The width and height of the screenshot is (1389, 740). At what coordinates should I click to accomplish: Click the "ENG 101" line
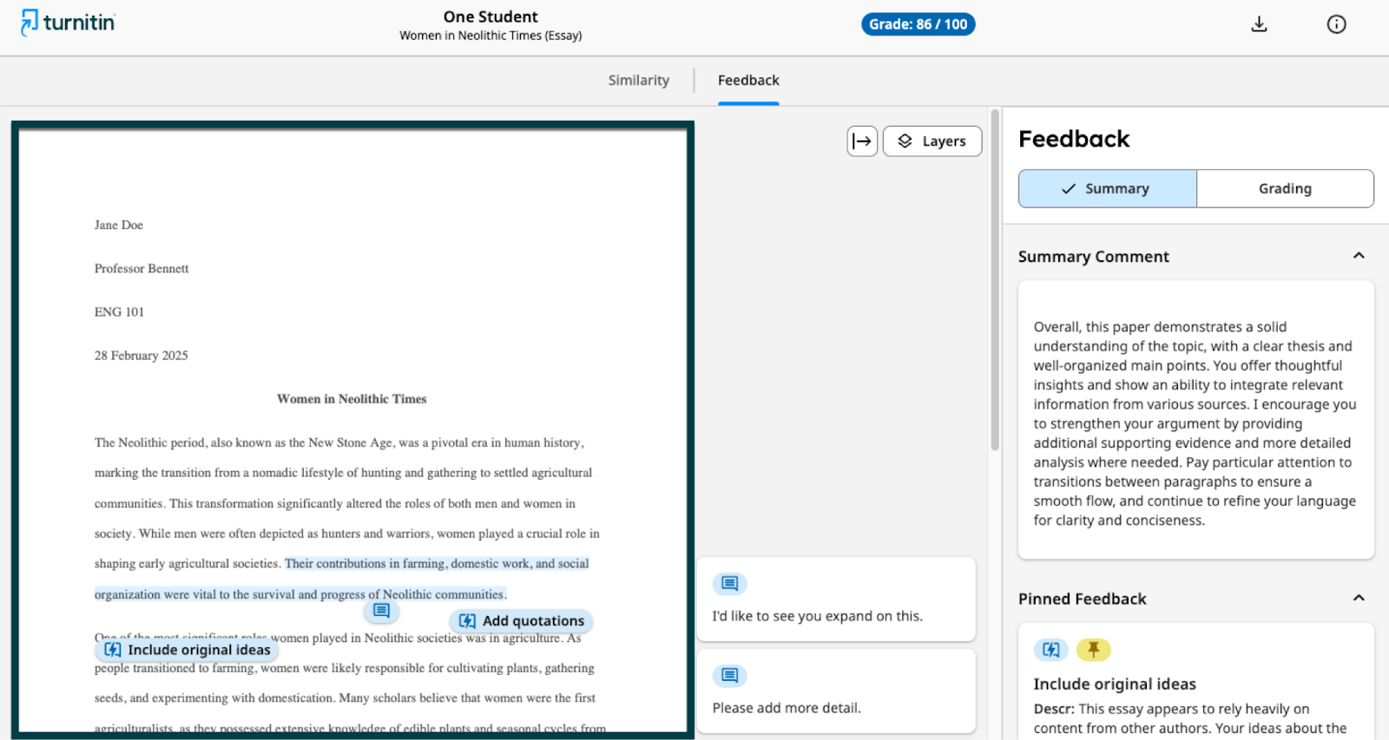[119, 312]
